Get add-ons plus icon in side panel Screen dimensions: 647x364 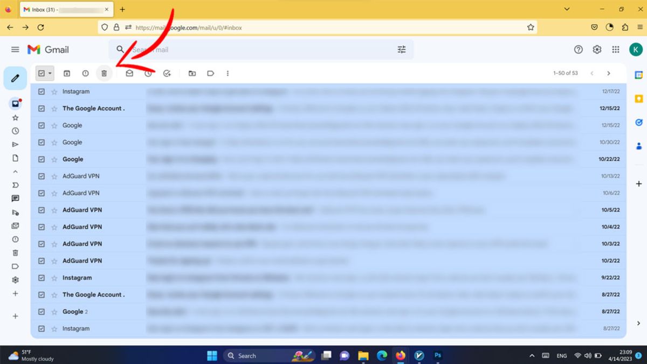pos(639,184)
